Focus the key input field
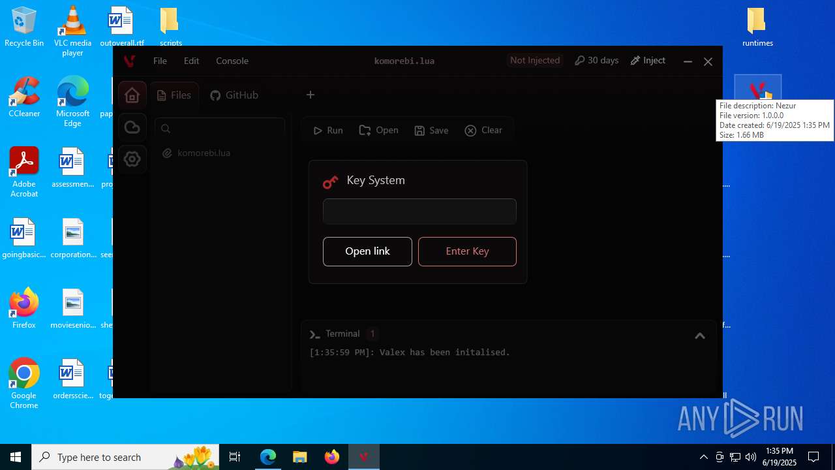Screen dimensions: 835x470 (x=419, y=211)
